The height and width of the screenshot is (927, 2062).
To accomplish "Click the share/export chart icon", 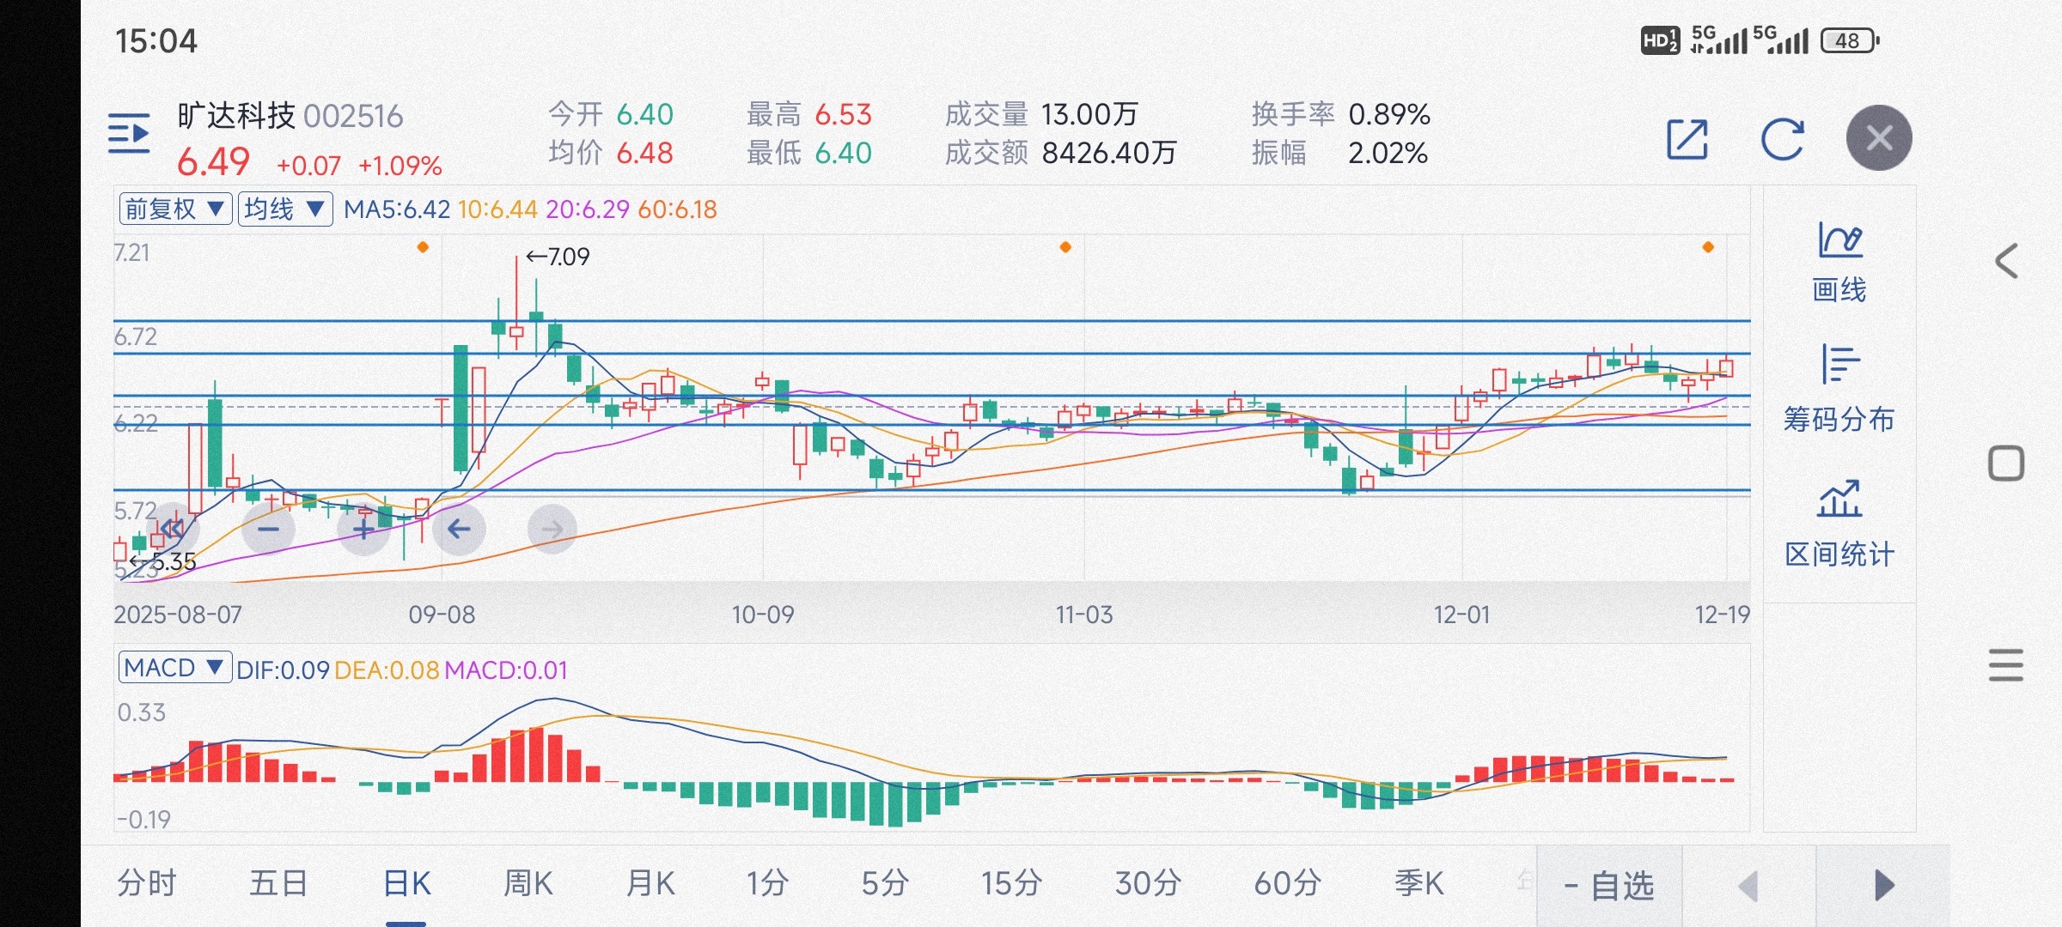I will 1687,139.
